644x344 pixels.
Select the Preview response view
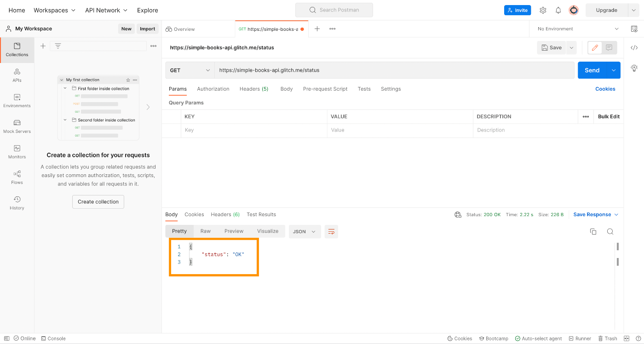[x=234, y=231]
